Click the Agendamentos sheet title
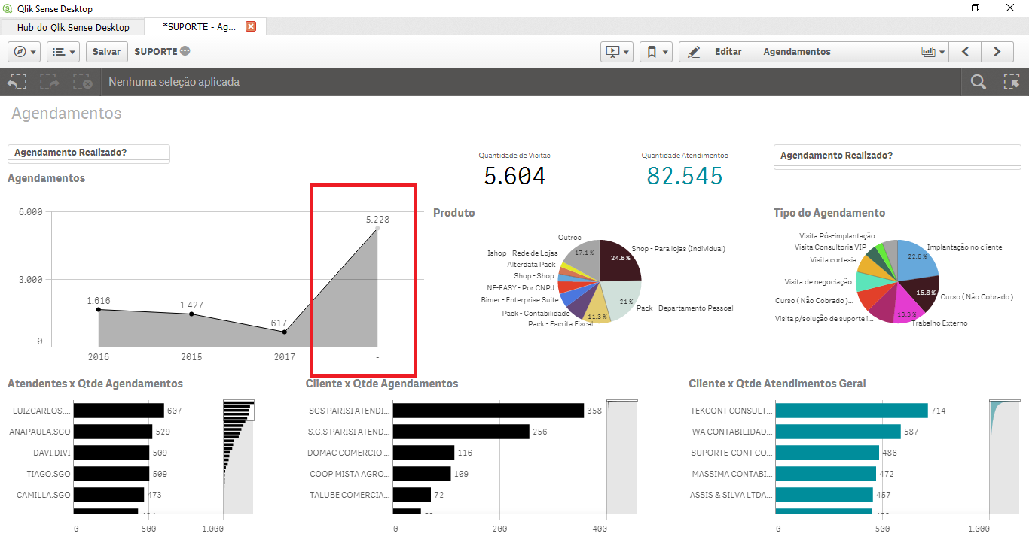 [66, 114]
